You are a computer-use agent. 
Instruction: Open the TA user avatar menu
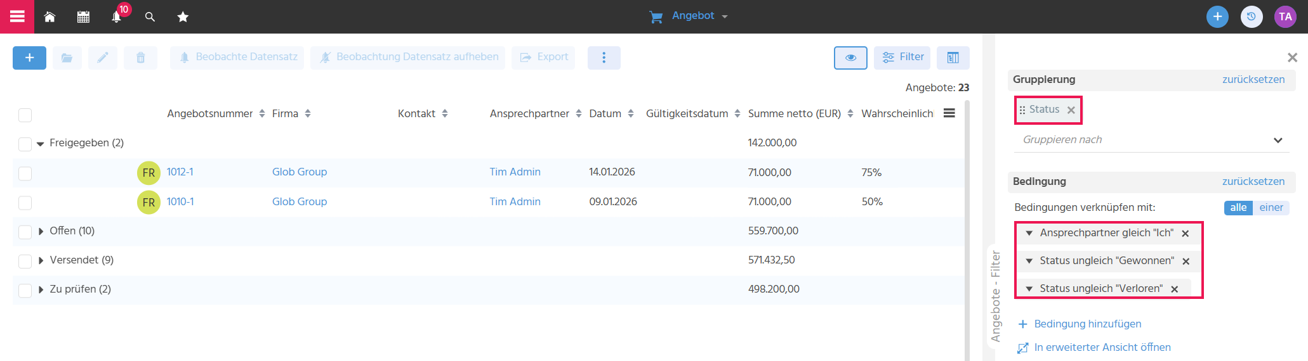click(x=1286, y=16)
